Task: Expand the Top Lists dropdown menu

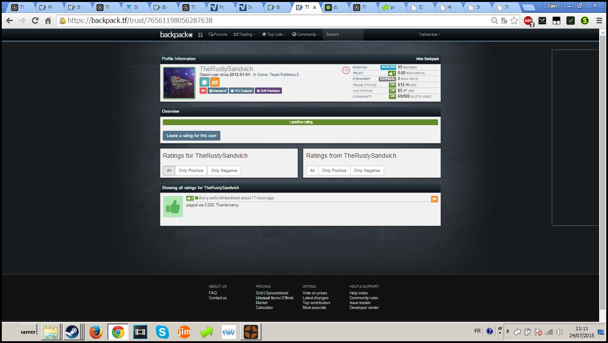Action: [x=273, y=34]
